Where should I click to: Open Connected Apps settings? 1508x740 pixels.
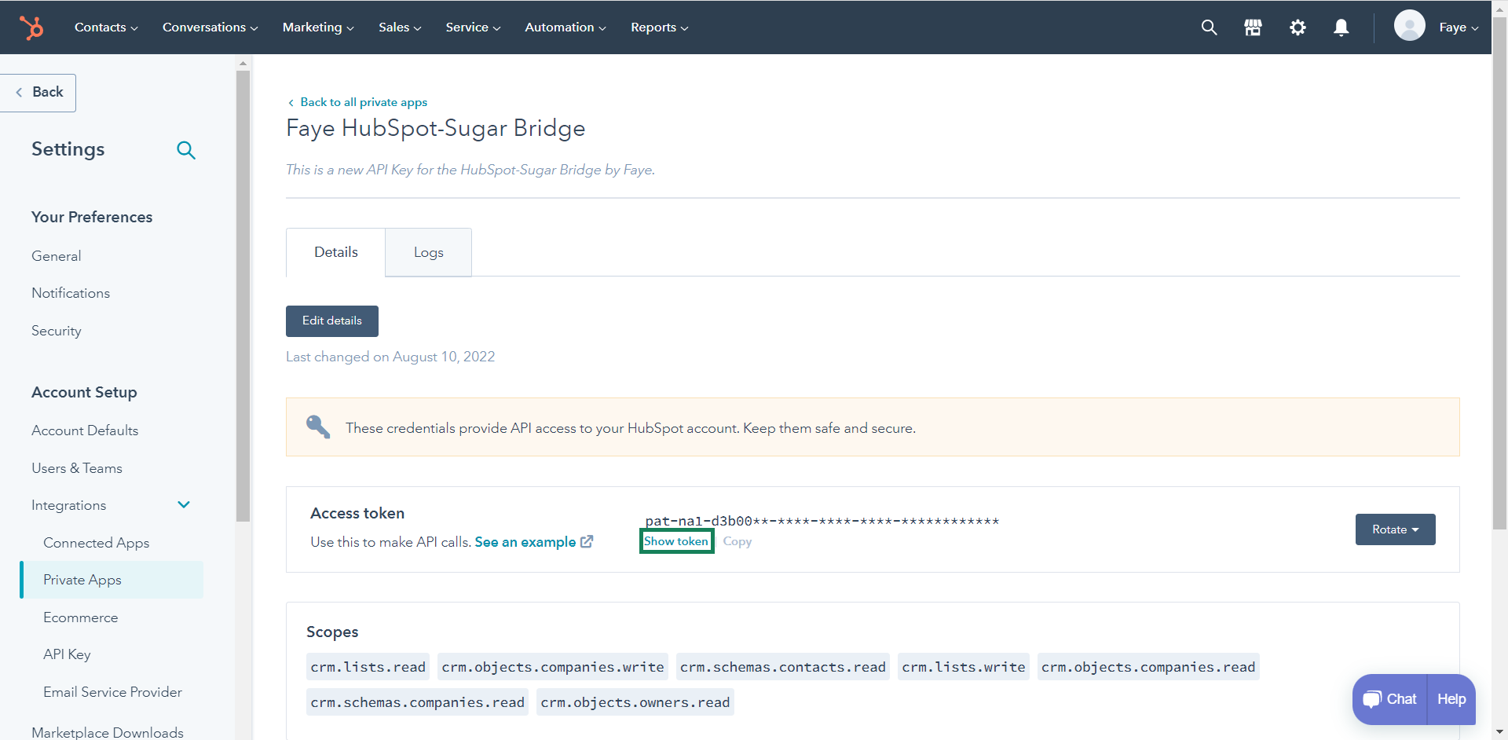tap(96, 543)
